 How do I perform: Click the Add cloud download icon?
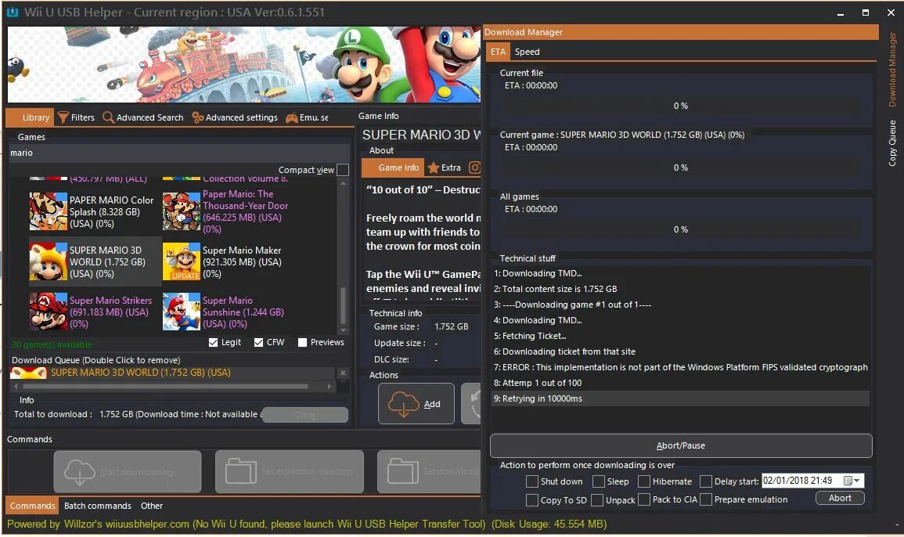click(x=404, y=404)
